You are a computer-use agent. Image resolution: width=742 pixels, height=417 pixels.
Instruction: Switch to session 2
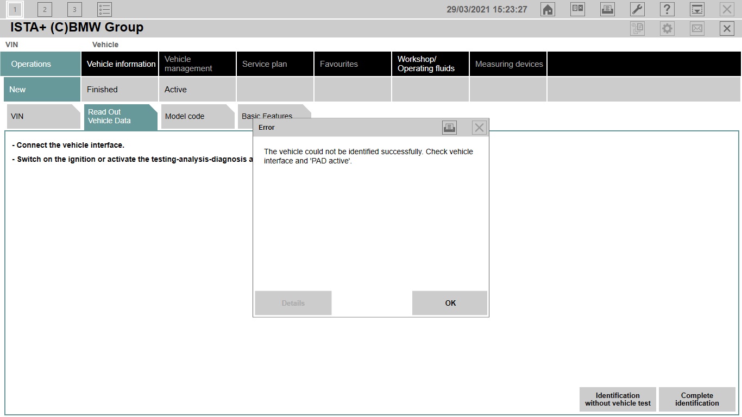tap(45, 9)
